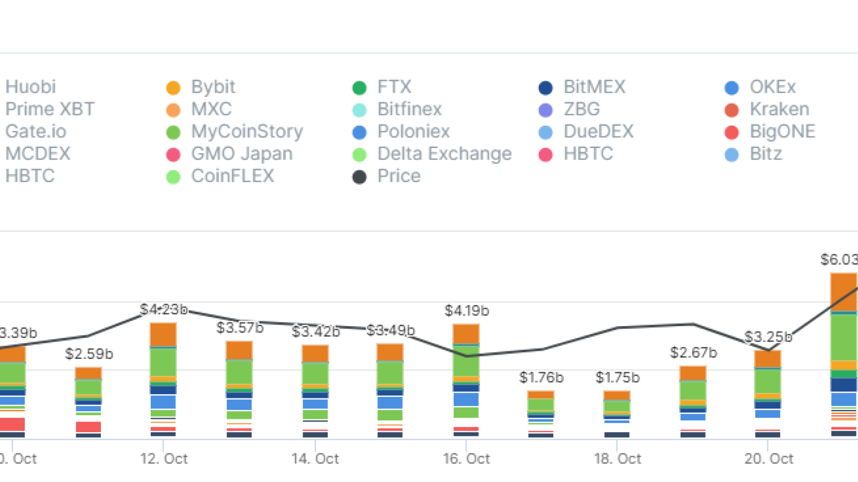Toggle DueDEX in the legend
Image resolution: width=858 pixels, height=482 pixels.
coord(586,132)
